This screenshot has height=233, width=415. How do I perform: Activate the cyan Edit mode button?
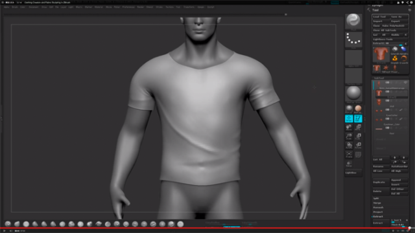(x=358, y=118)
